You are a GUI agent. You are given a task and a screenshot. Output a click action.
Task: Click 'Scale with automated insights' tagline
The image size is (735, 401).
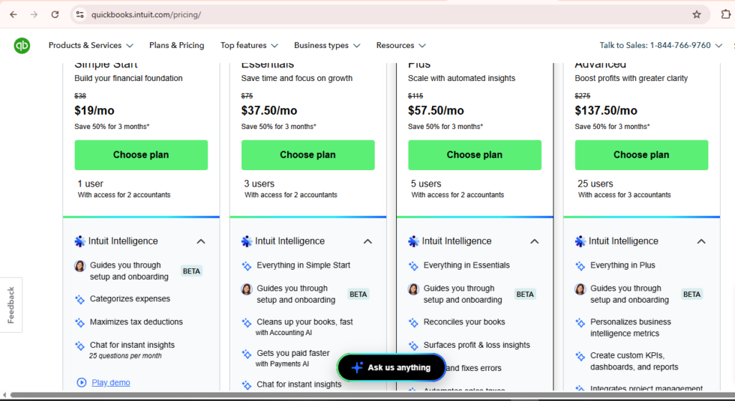462,78
